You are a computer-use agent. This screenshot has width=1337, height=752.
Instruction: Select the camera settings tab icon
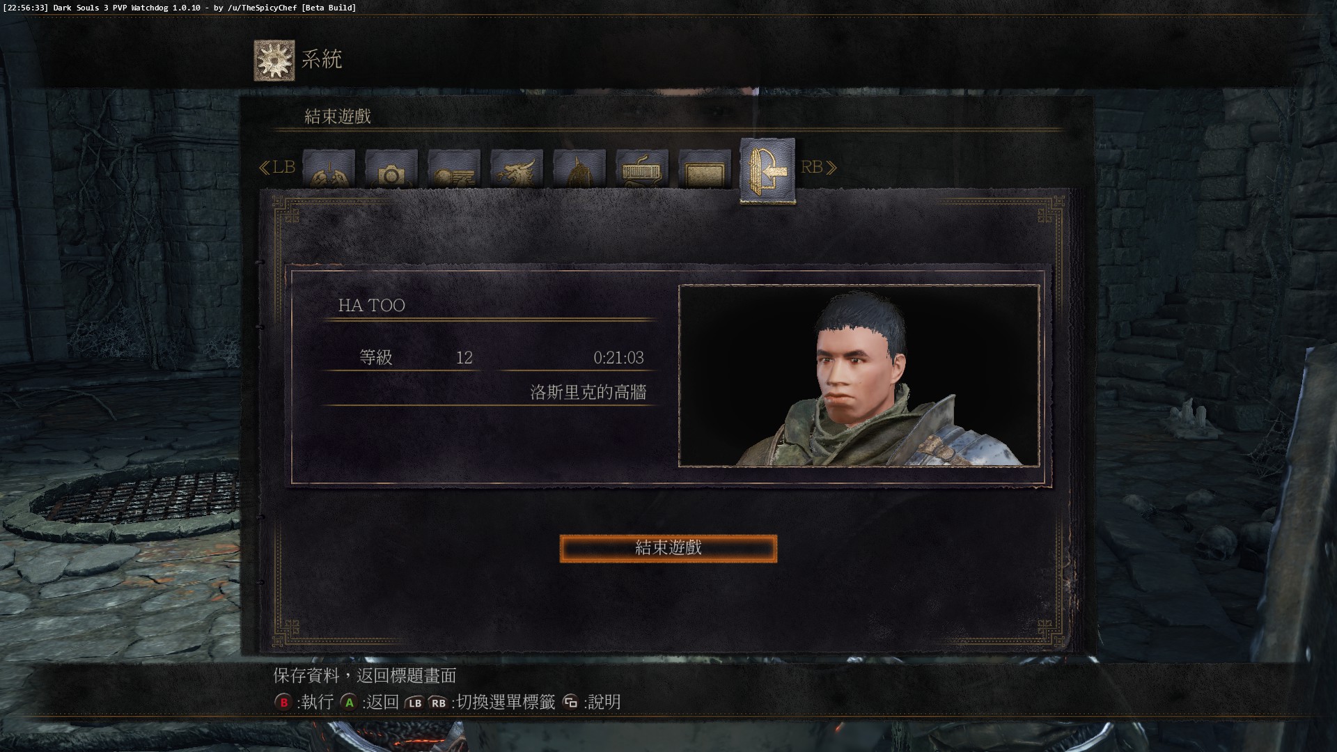click(x=391, y=169)
